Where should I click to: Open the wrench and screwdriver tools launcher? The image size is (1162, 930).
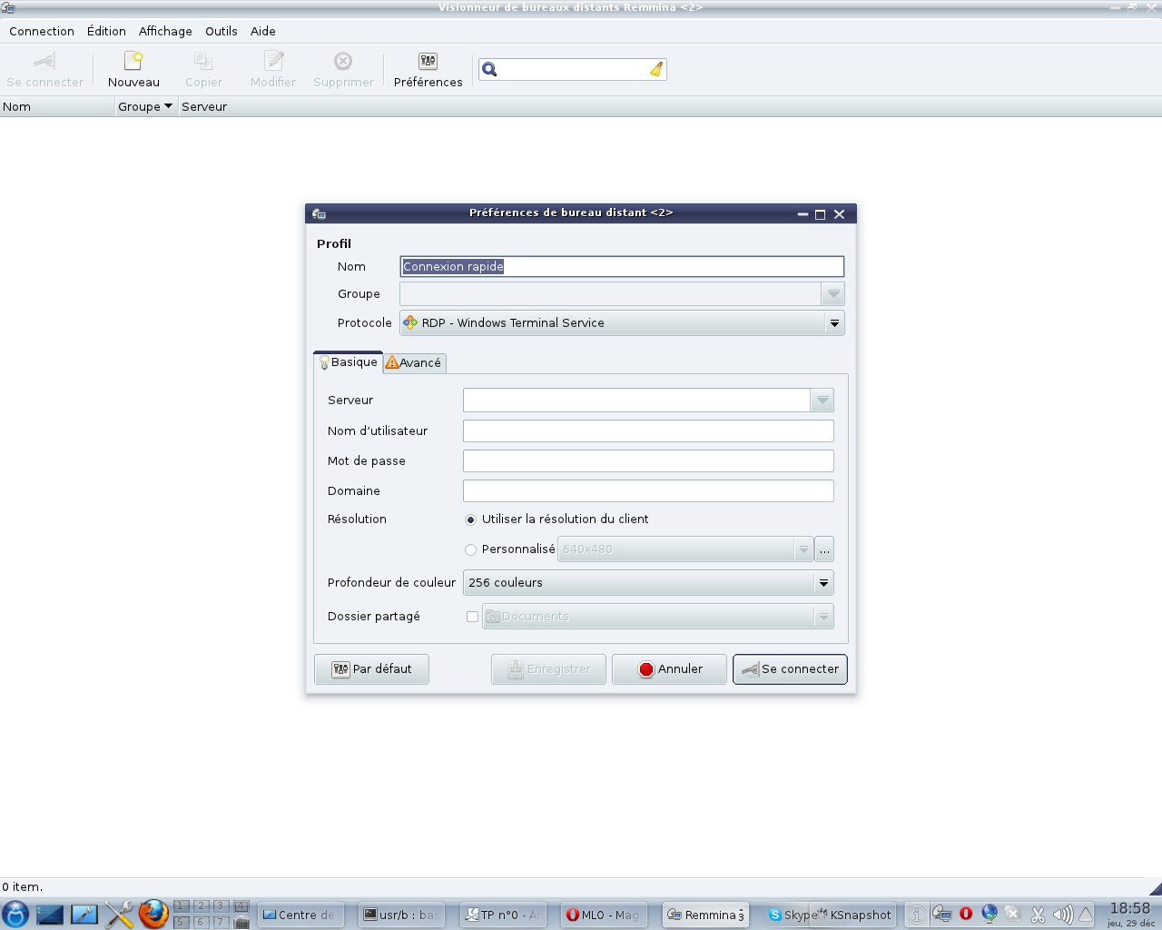point(119,914)
